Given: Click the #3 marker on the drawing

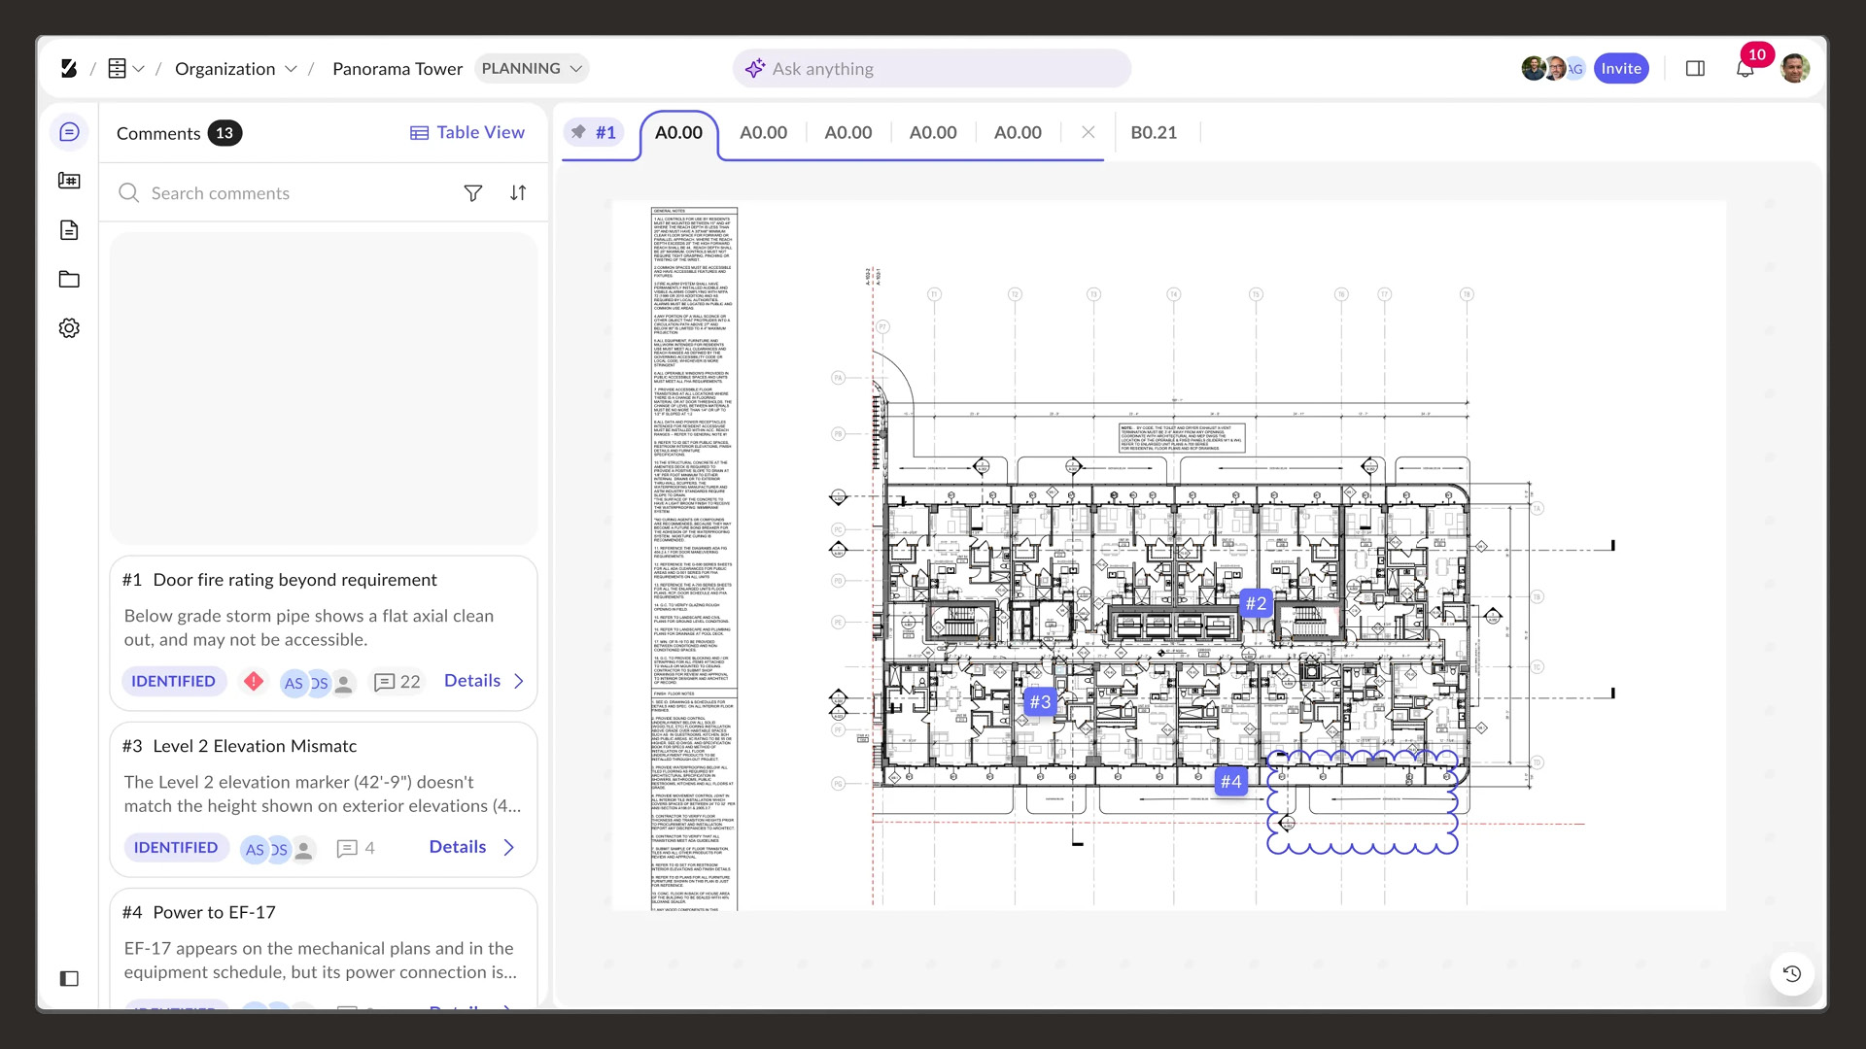Looking at the screenshot, I should [x=1040, y=701].
